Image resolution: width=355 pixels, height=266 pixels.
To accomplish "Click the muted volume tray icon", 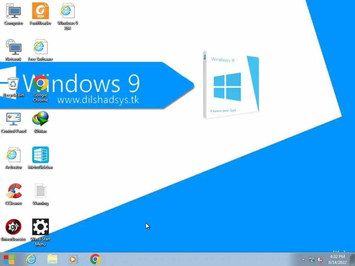I will (x=320, y=260).
